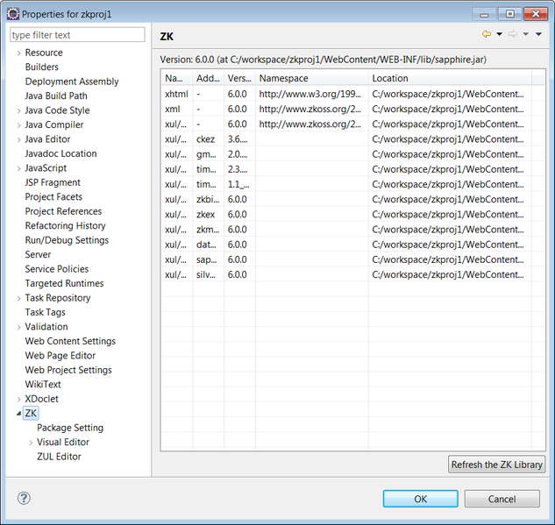
Task: Expand the JavaScript tree node
Action: [x=19, y=168]
